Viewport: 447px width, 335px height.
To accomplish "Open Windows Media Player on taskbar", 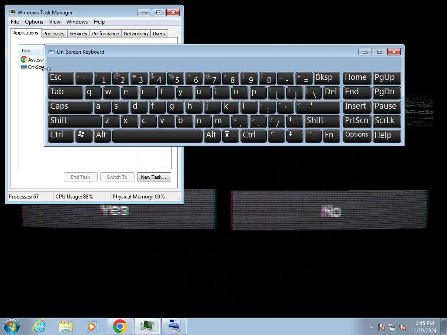I will 92,326.
